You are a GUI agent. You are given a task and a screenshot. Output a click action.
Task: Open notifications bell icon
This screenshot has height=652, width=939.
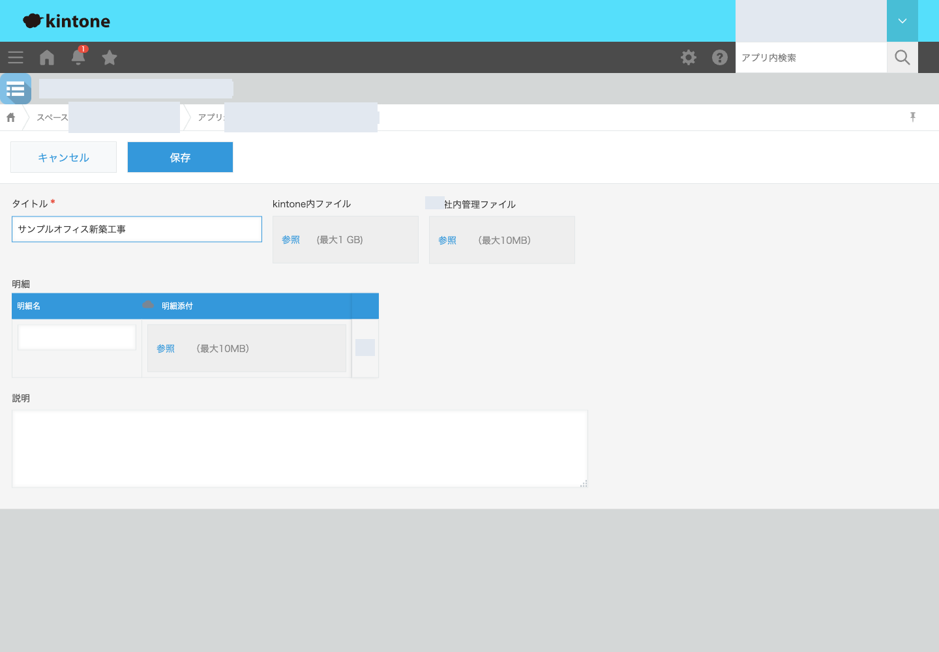pyautogui.click(x=78, y=57)
